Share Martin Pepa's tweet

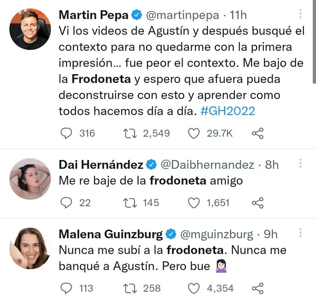coord(258,133)
